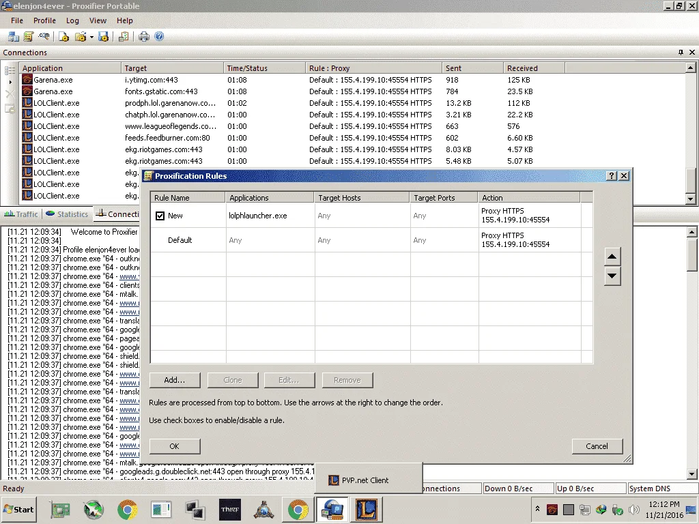
Task: Click the Clone button
Action: pos(233,380)
